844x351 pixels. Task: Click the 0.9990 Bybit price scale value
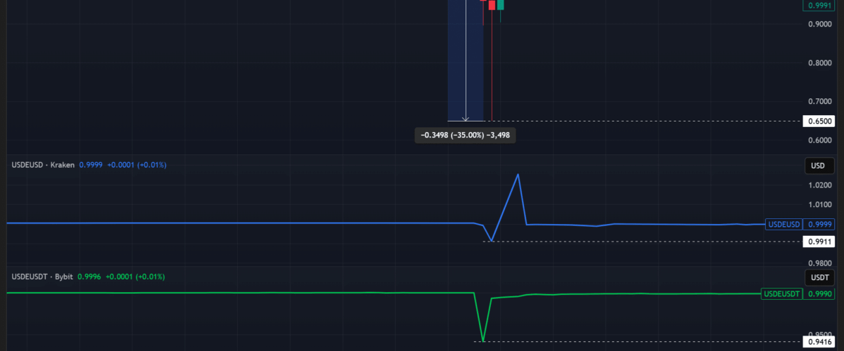pos(821,293)
